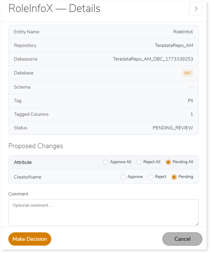
Task: Click the comment box resize handle
Action: point(197,224)
